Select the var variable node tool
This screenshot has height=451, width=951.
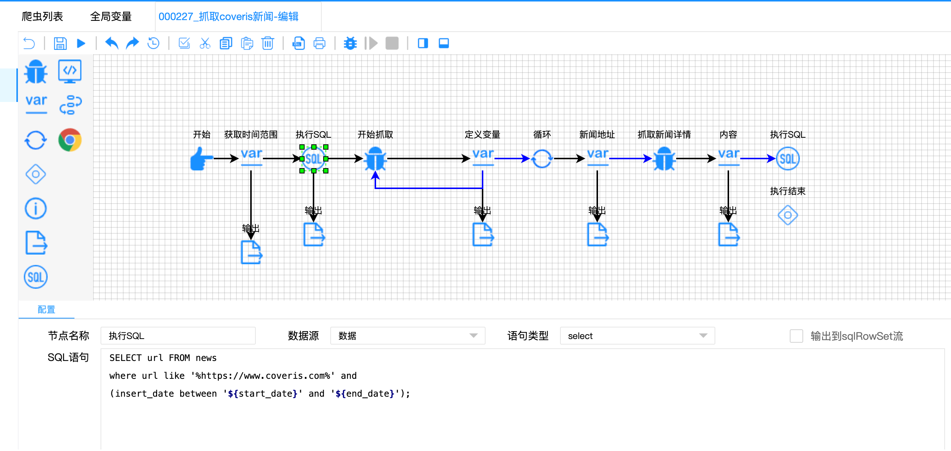[35, 103]
